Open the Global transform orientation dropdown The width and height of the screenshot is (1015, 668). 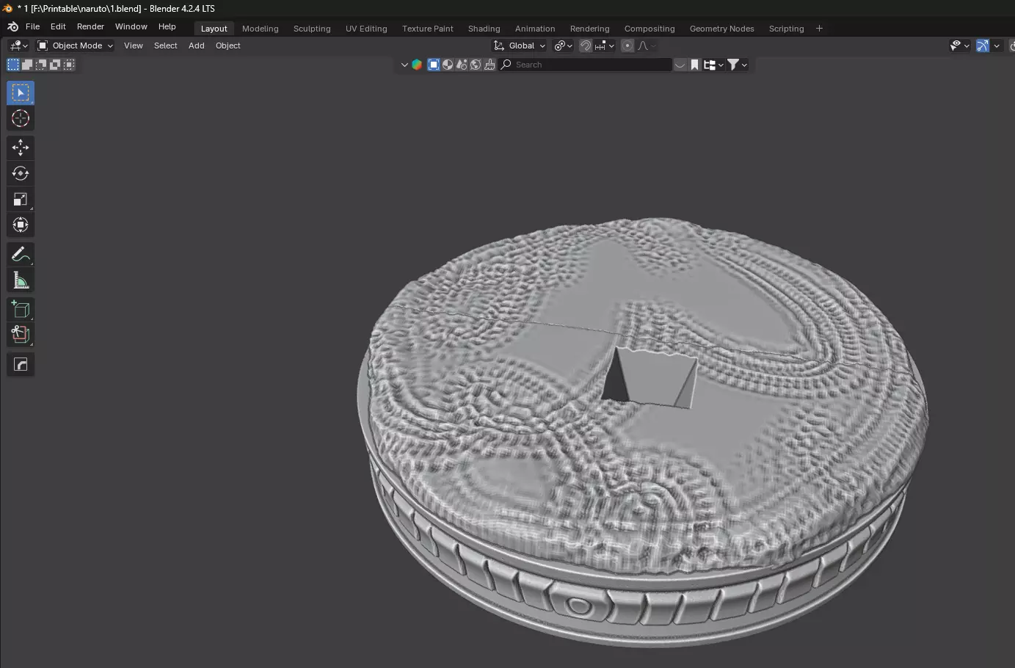(520, 46)
